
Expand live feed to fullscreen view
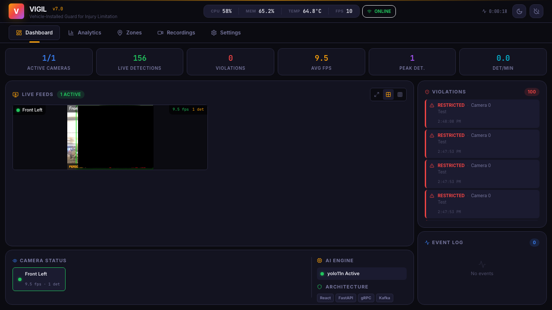(x=376, y=95)
